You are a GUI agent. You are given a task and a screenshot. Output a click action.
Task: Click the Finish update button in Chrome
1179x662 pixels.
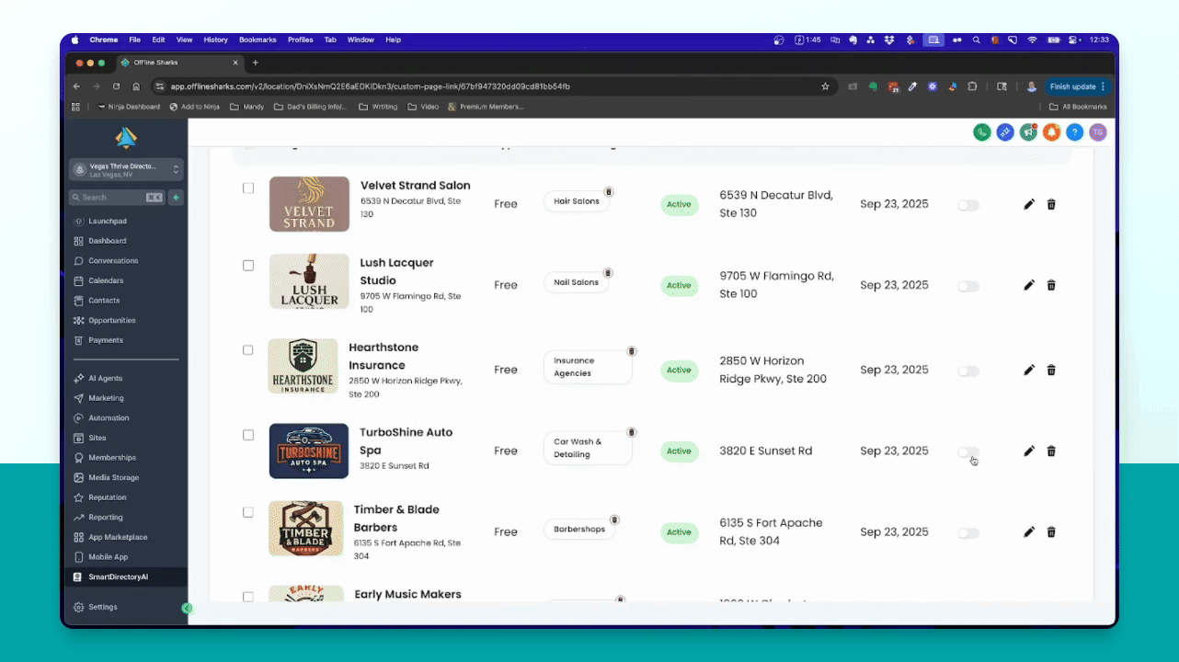(1077, 86)
